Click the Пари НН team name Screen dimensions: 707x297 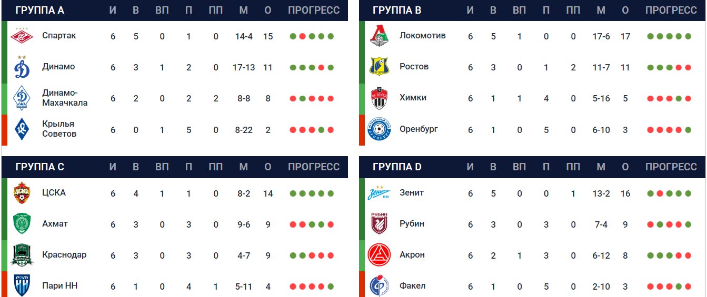coord(59,286)
